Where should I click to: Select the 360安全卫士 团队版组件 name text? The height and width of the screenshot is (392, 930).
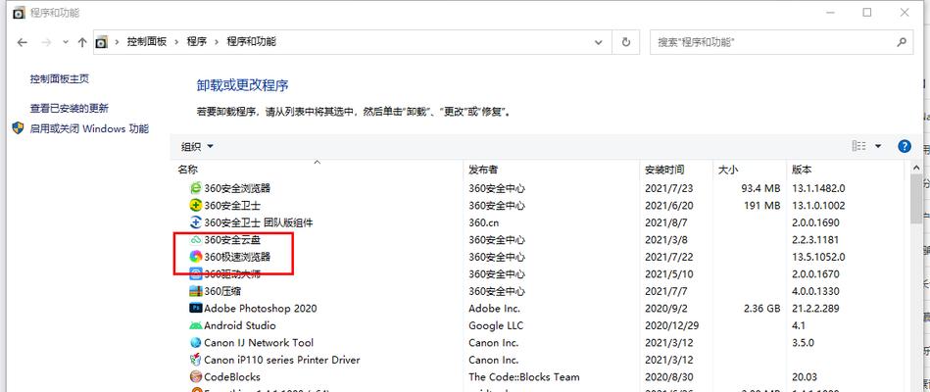pyautogui.click(x=258, y=222)
